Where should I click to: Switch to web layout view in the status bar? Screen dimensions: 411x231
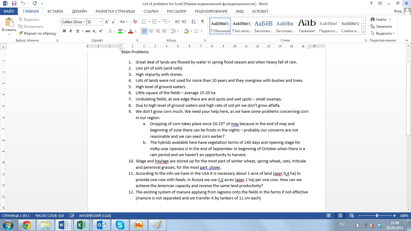pos(351,216)
